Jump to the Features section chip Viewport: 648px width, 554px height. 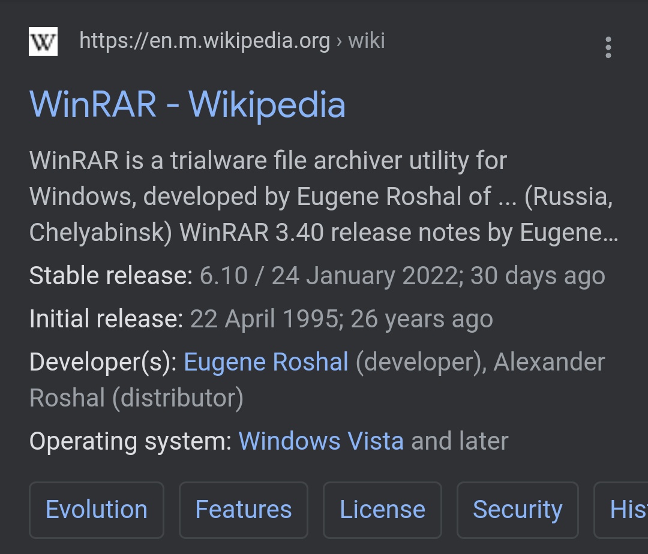(244, 510)
